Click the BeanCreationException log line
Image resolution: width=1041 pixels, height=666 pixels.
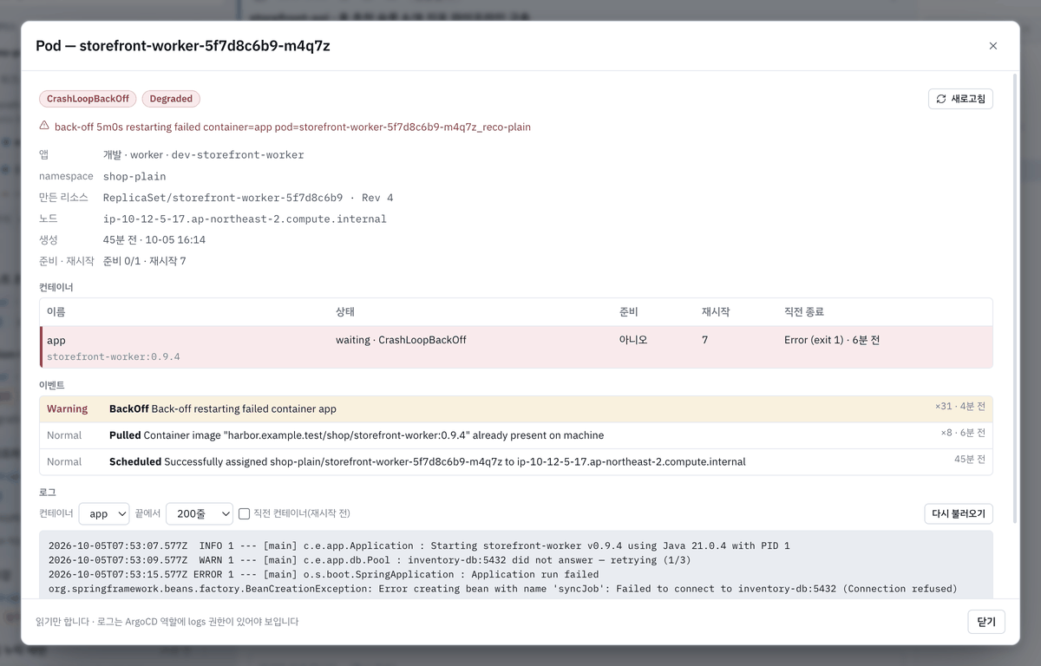click(x=503, y=589)
